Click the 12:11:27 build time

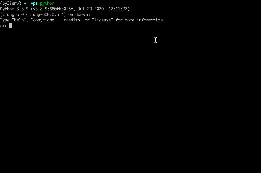point(118,9)
